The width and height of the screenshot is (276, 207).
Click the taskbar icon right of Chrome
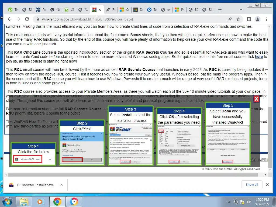coord(74,202)
